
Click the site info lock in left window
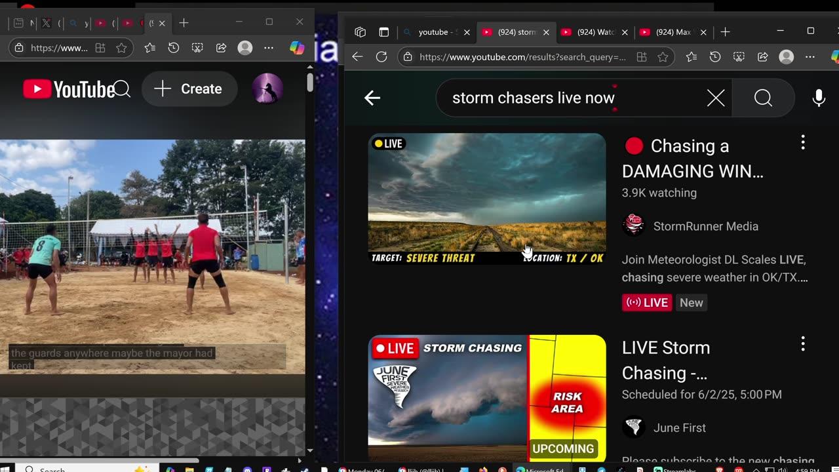(19, 48)
